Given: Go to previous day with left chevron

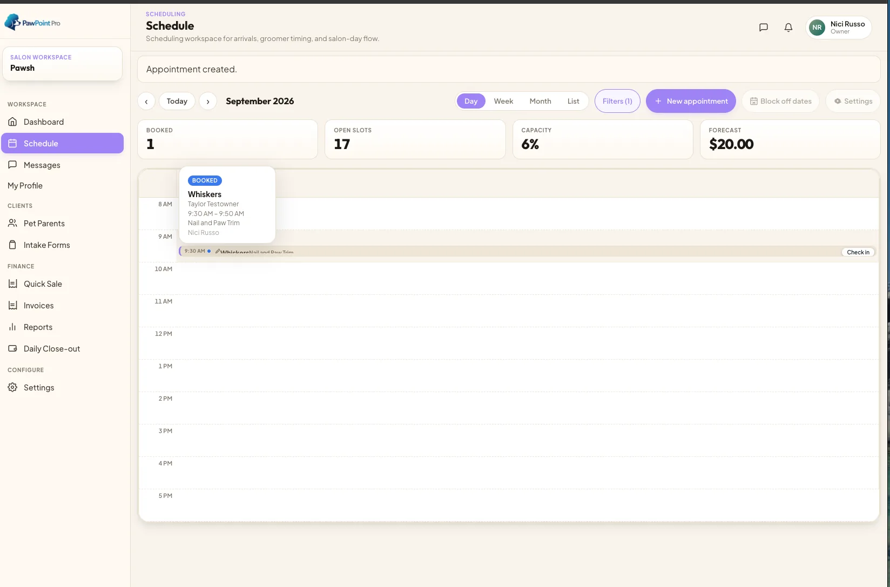Looking at the screenshot, I should coord(146,101).
